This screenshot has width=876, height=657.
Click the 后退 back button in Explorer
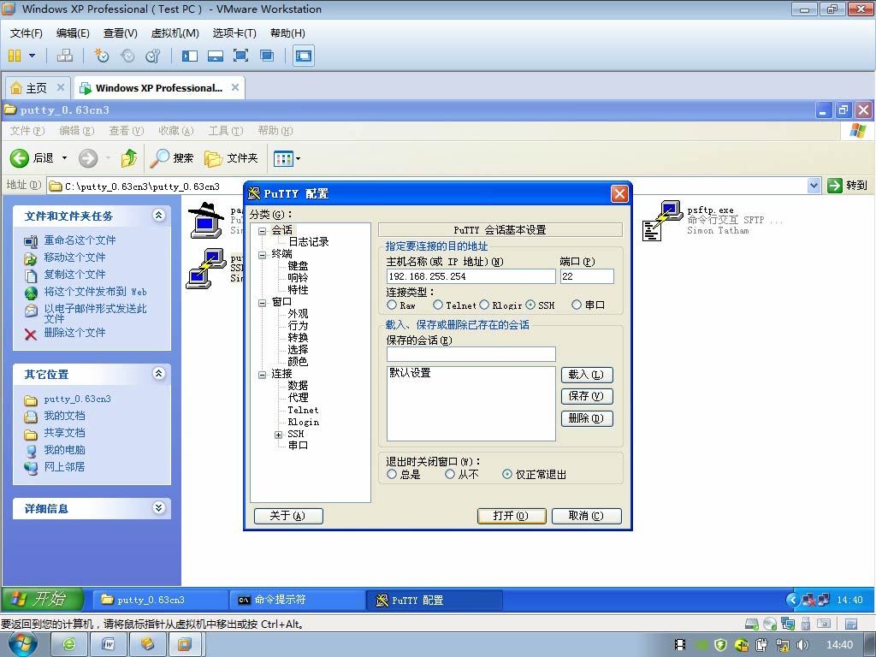coord(32,158)
